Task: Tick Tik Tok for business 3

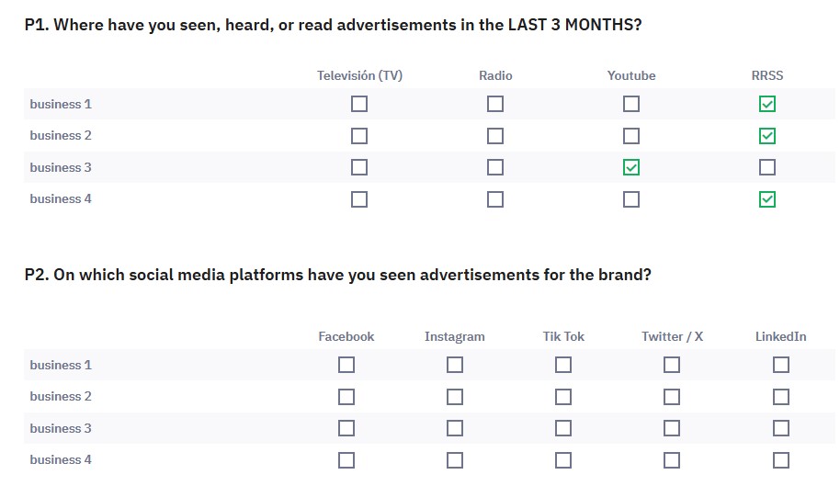Action: coord(563,428)
